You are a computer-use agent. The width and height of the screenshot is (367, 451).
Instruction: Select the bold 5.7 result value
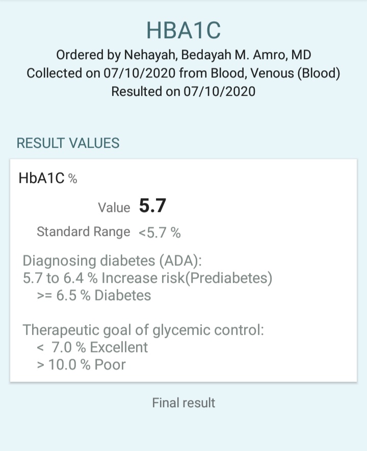(153, 206)
